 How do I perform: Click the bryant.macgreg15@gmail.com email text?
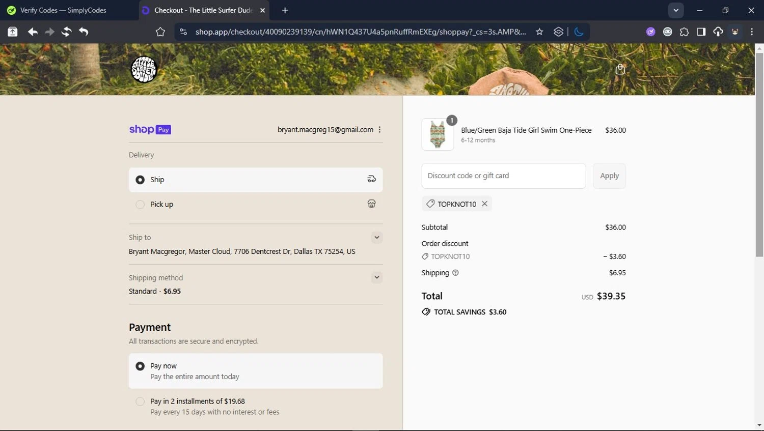tap(325, 130)
